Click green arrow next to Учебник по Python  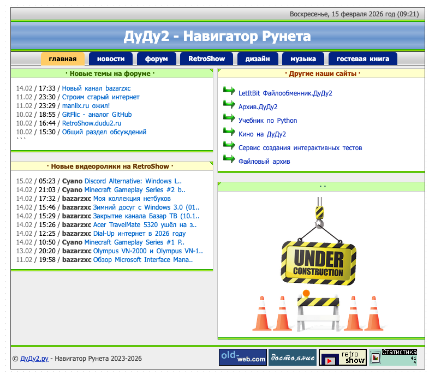pyautogui.click(x=229, y=120)
